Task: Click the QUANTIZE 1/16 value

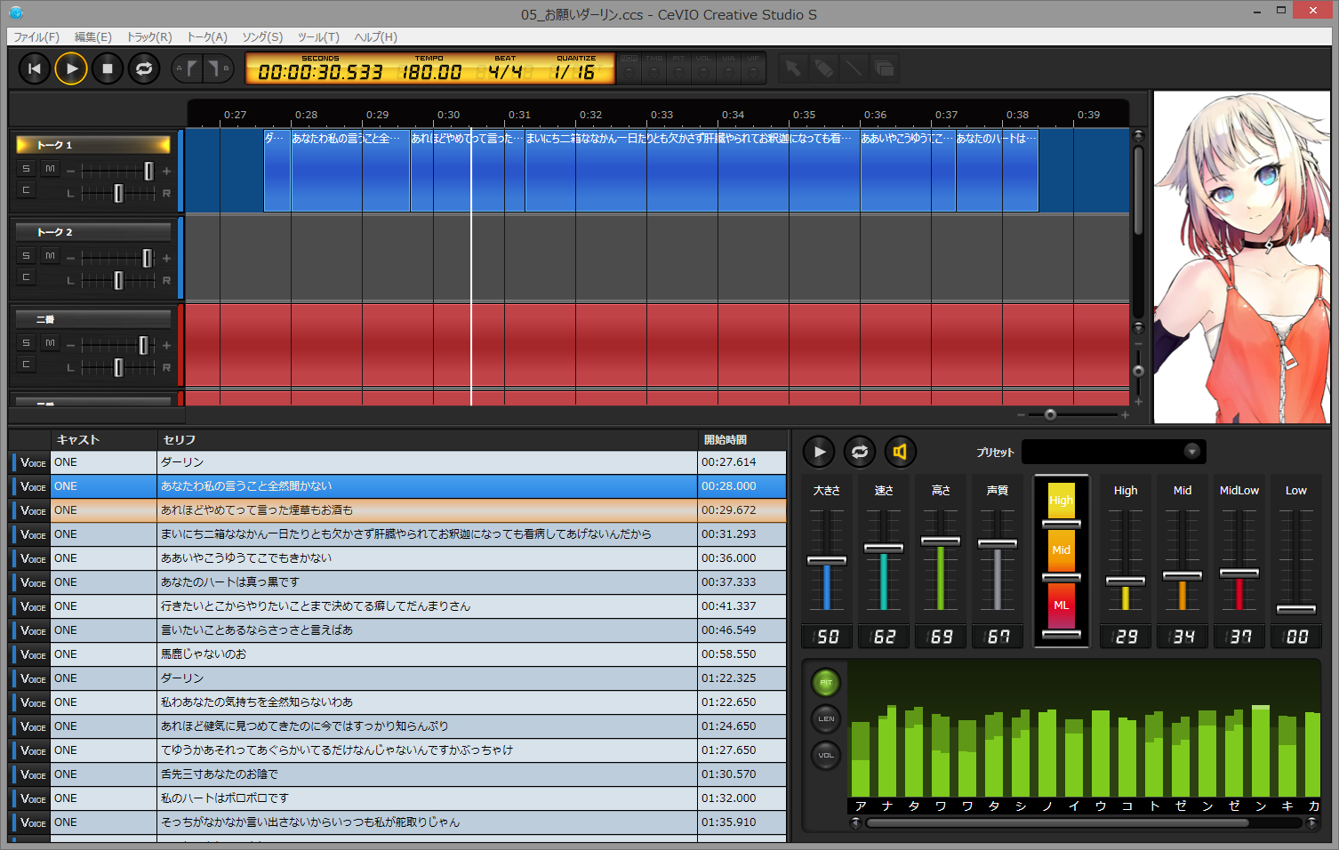Action: point(574,73)
